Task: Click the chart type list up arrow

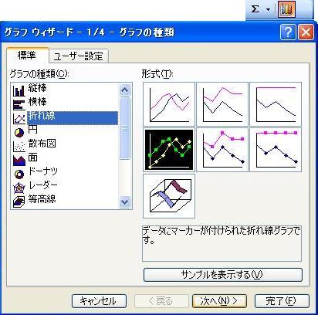Action: coord(125,90)
